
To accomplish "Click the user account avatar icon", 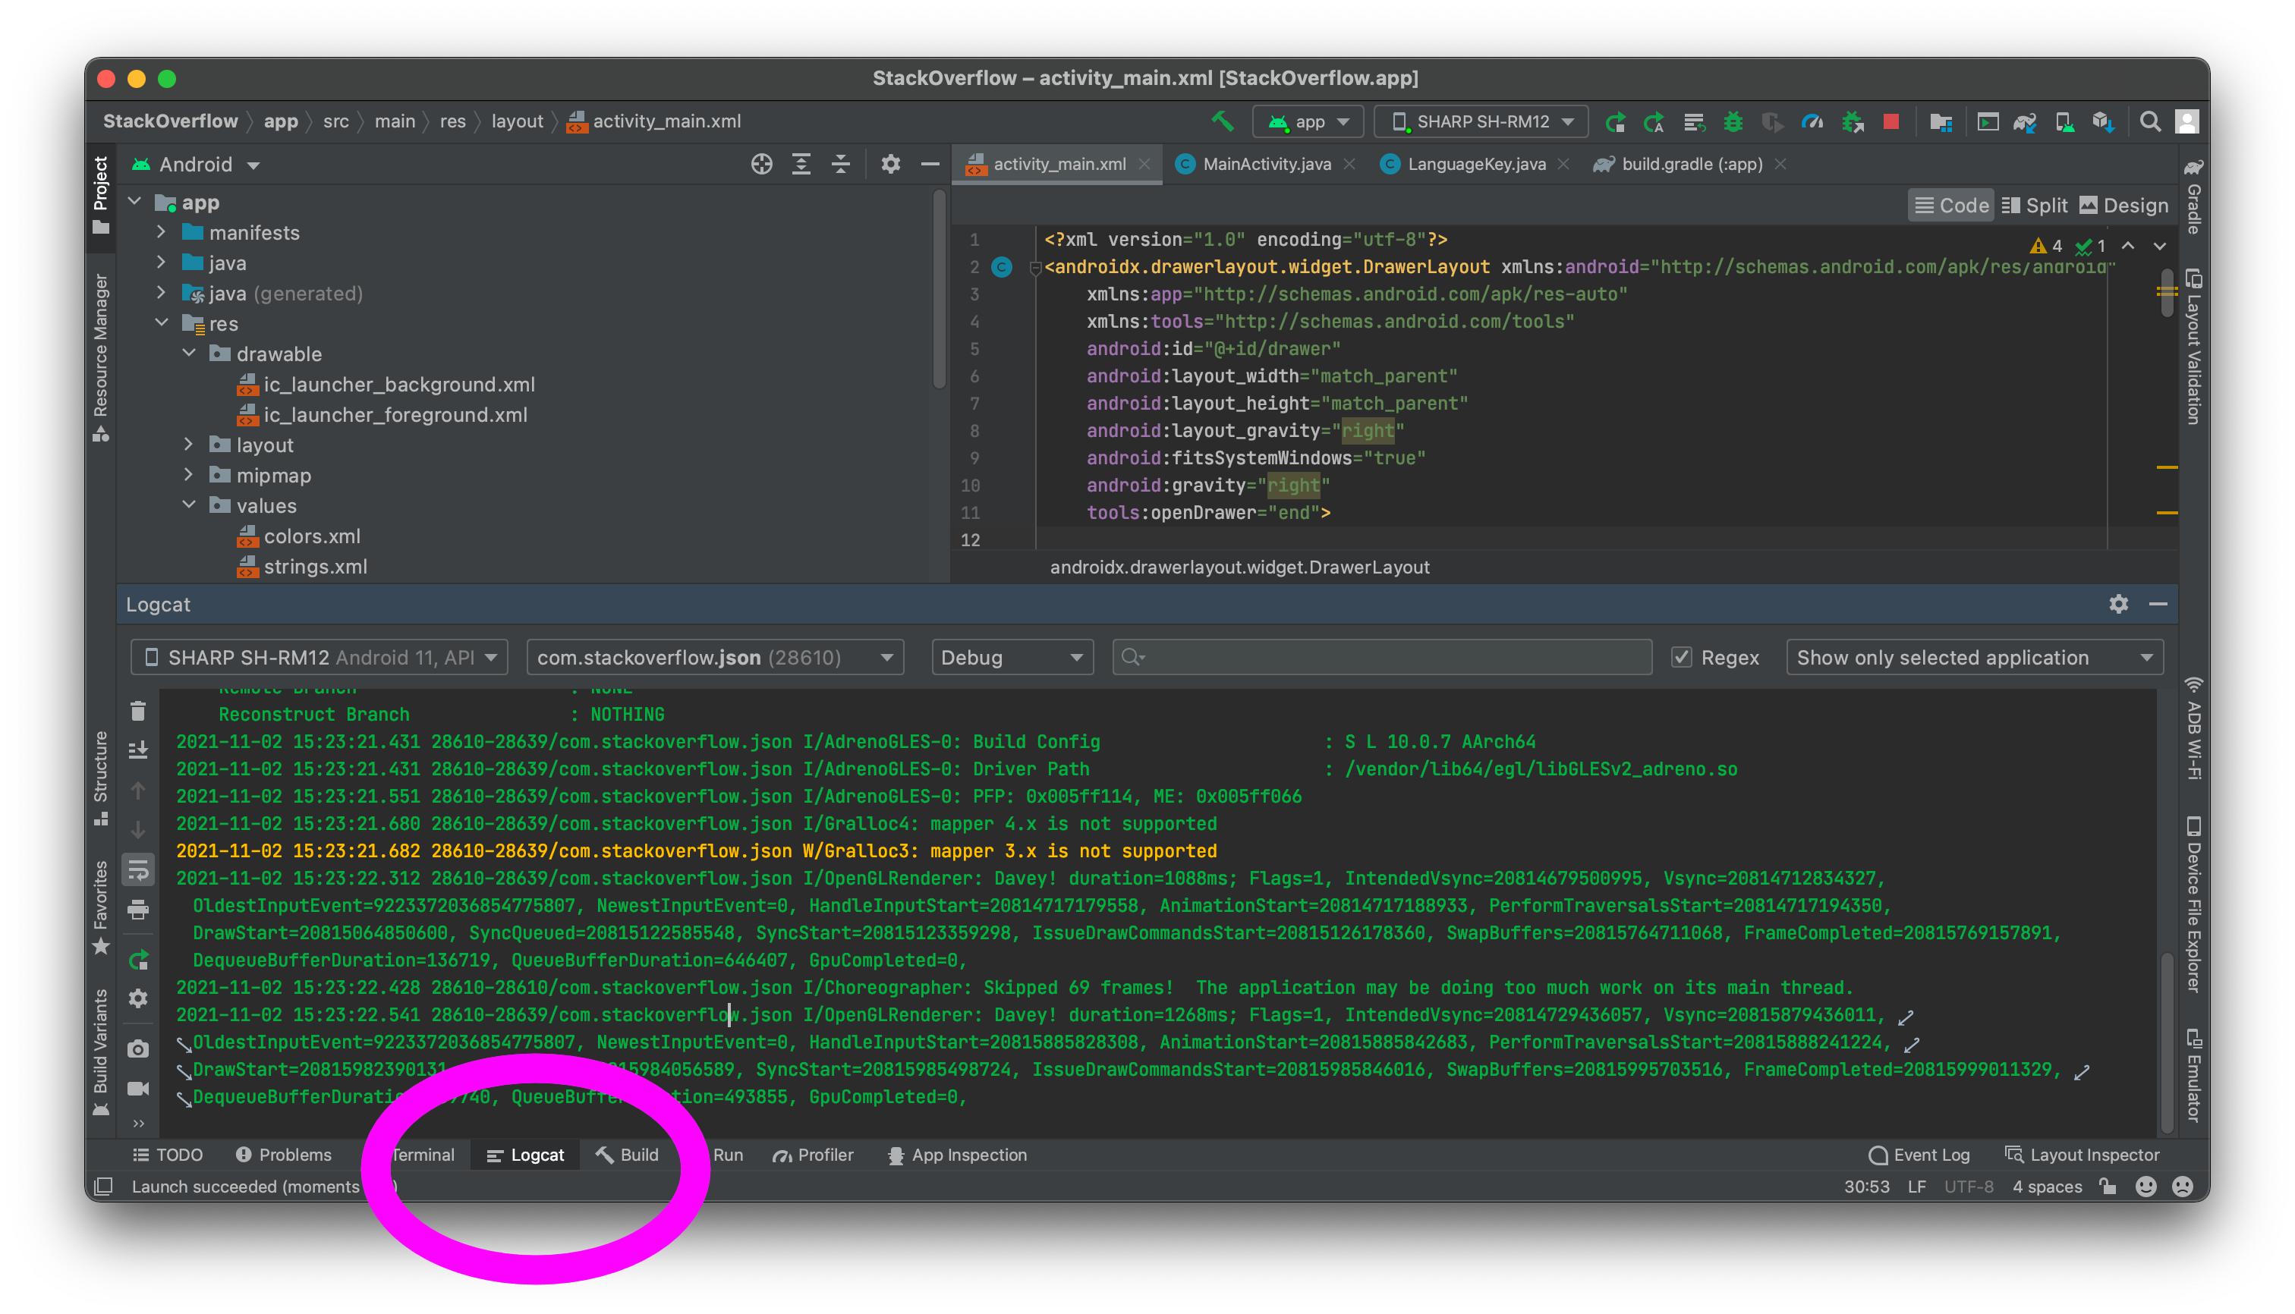I will tap(2186, 122).
